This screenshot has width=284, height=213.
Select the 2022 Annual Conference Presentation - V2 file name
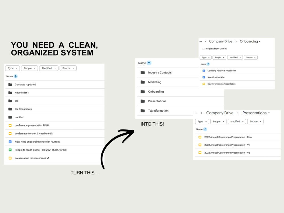pos(227,153)
